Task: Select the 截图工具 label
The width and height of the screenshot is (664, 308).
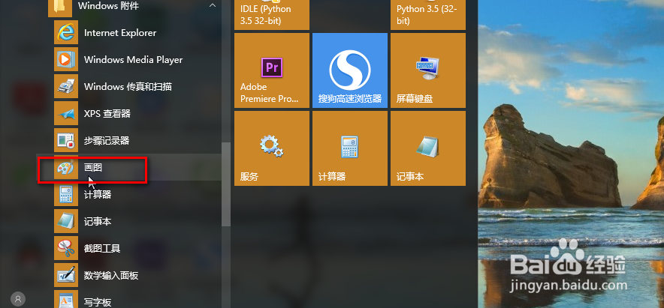Action: pos(102,249)
